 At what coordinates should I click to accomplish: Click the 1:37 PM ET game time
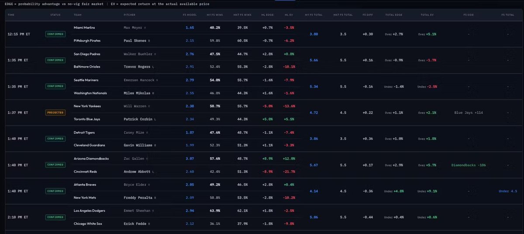(18, 112)
